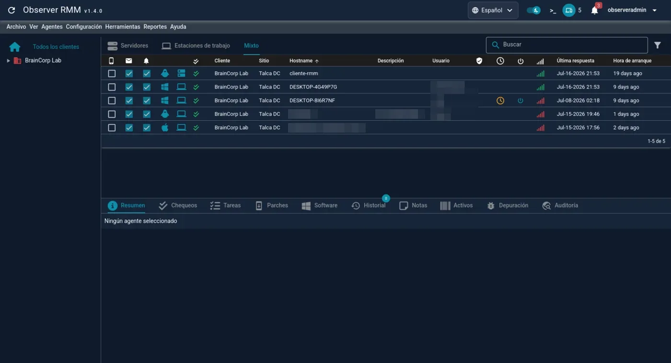The width and height of the screenshot is (671, 363).
Task: Click the green checks icon for DESKTOP-4G49P7G
Action: coord(196,87)
